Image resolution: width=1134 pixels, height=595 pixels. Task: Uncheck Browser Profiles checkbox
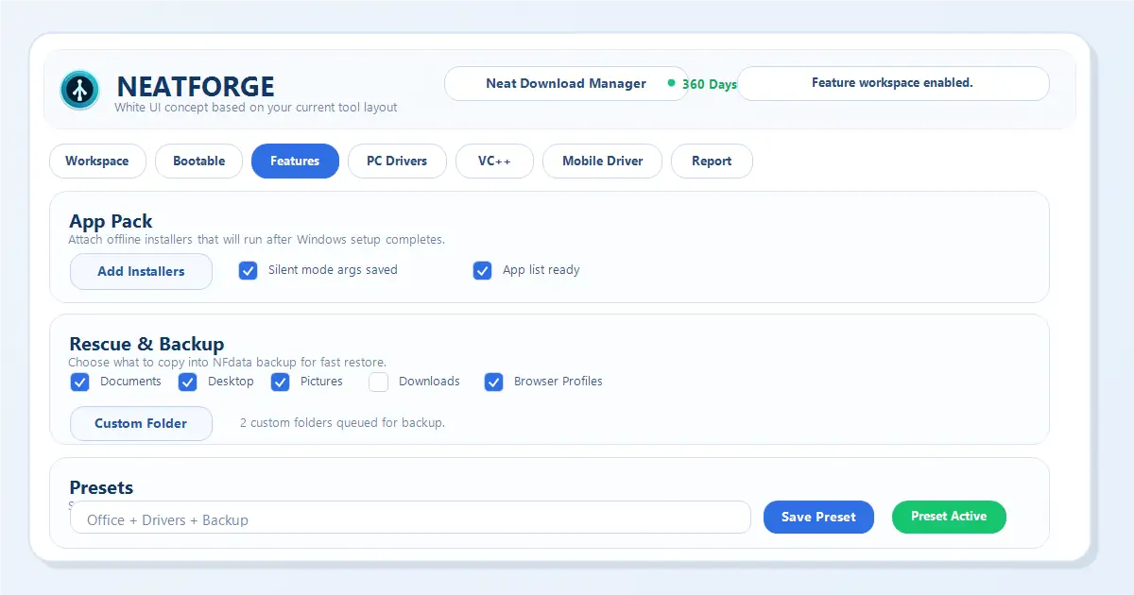click(x=494, y=382)
